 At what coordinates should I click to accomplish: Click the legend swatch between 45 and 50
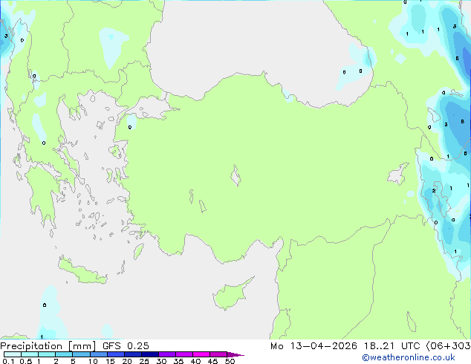coord(218,354)
